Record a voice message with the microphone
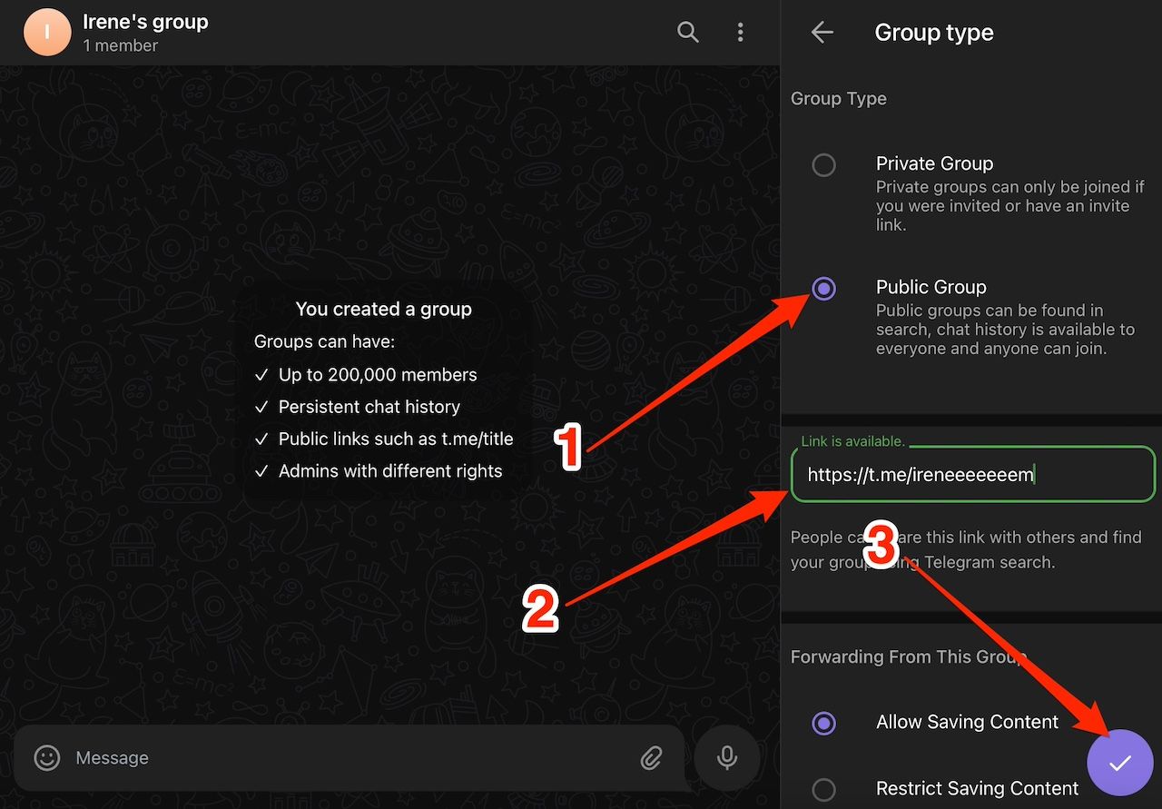Screen dimensions: 1162x809 (727, 757)
